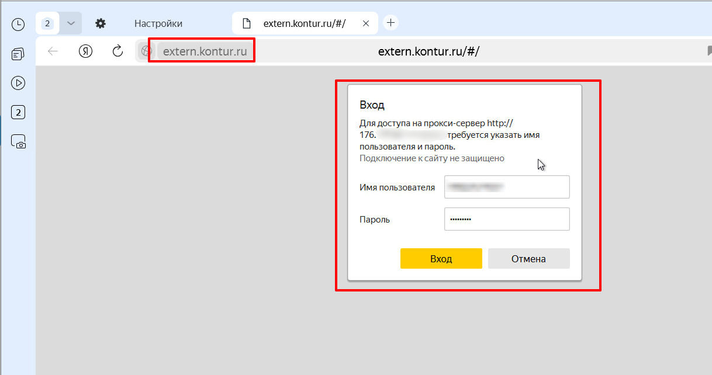Viewport: 712px width, 375px height.
Task: Open the sidebar tab counter showing 2
Action: (18, 112)
